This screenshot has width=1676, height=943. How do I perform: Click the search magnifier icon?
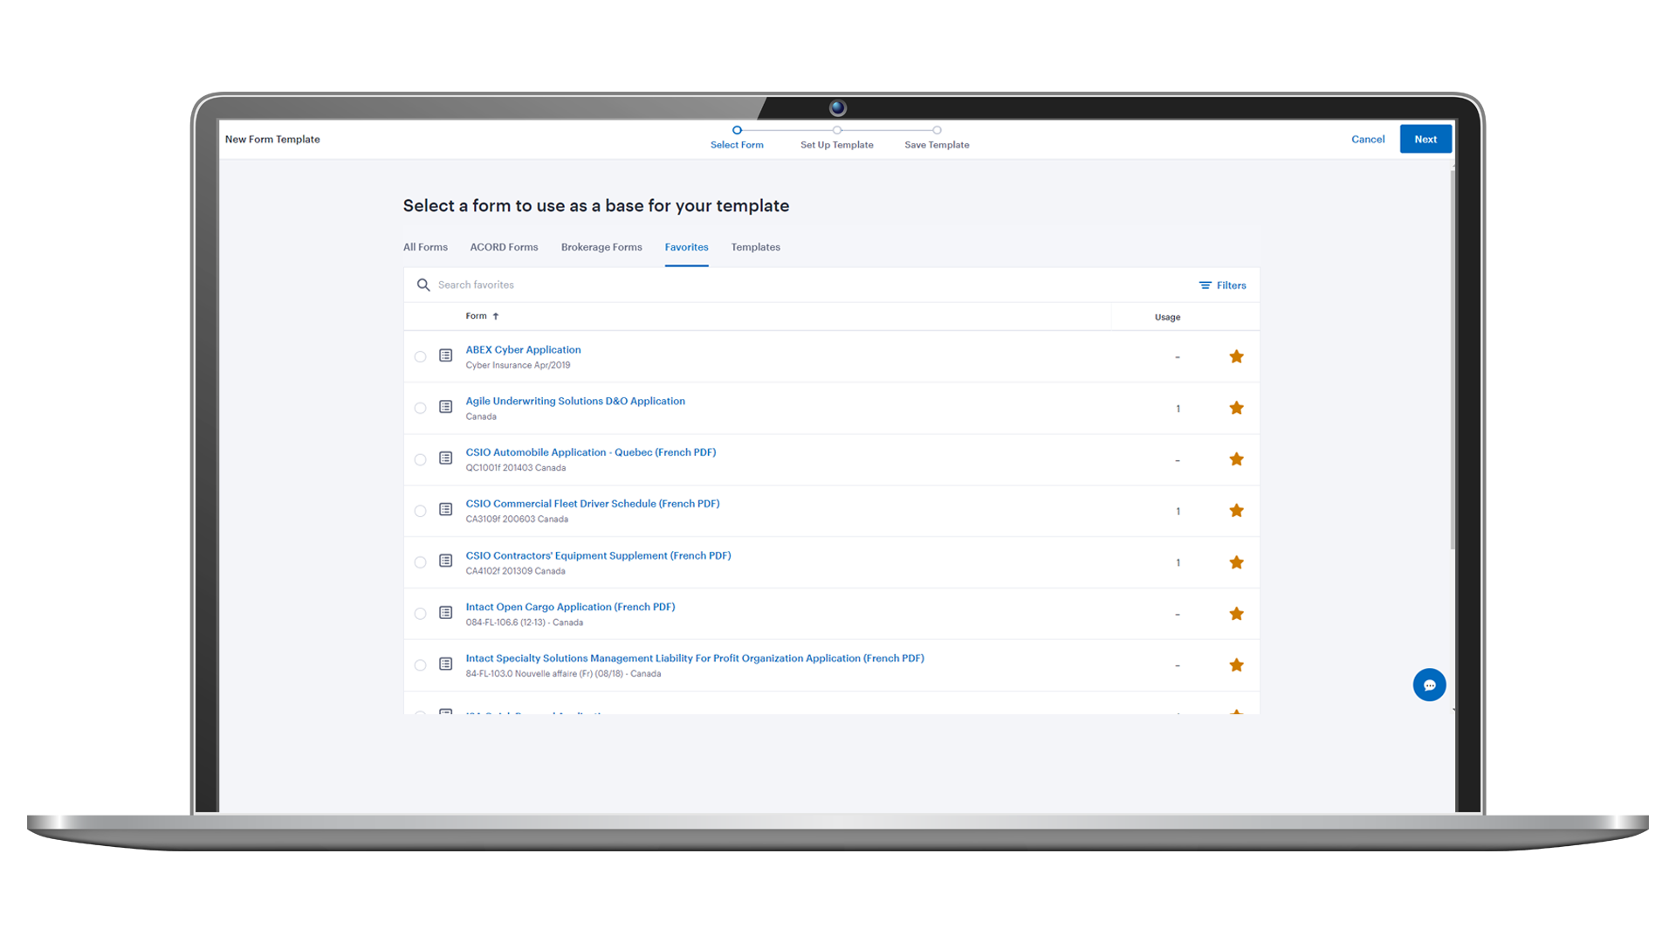coord(423,285)
